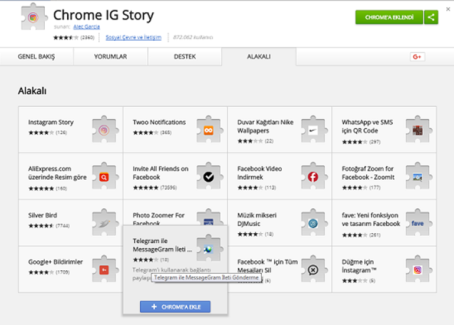
Task: Click the Invite All Friends checkmark icon
Action: coord(208,177)
